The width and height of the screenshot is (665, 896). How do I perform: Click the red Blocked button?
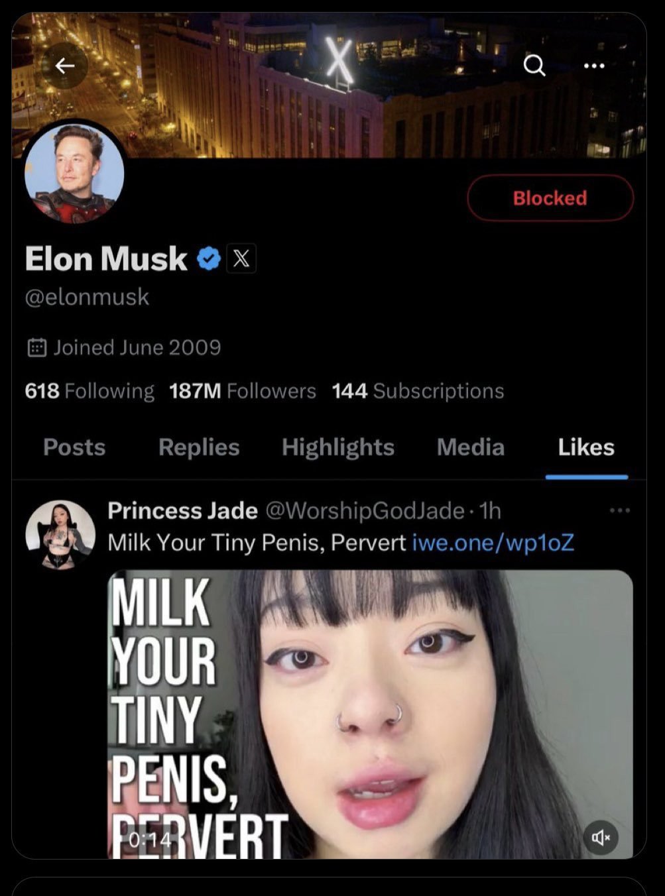coord(550,198)
